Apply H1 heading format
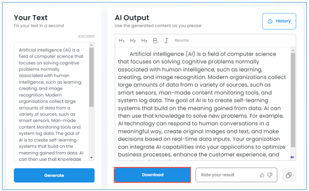This screenshot has height=191, width=309. pos(122,40)
